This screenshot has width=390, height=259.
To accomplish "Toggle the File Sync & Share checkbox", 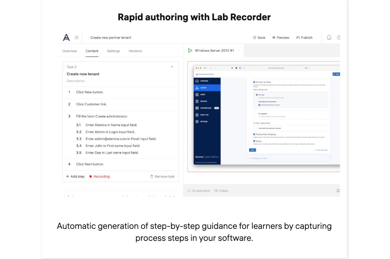I will point(254,82).
